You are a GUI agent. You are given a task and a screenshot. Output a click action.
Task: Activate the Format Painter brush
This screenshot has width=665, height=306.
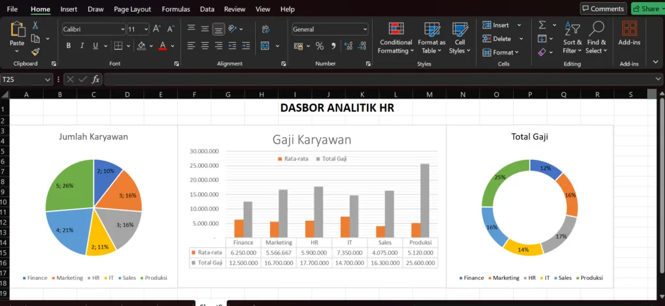[35, 52]
